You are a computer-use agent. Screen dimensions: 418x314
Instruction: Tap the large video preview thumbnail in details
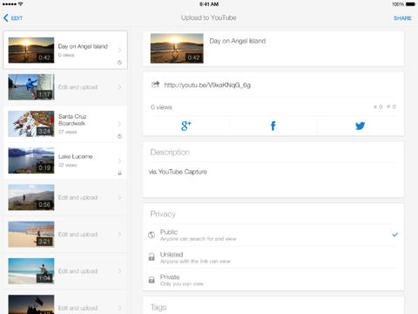(177, 48)
